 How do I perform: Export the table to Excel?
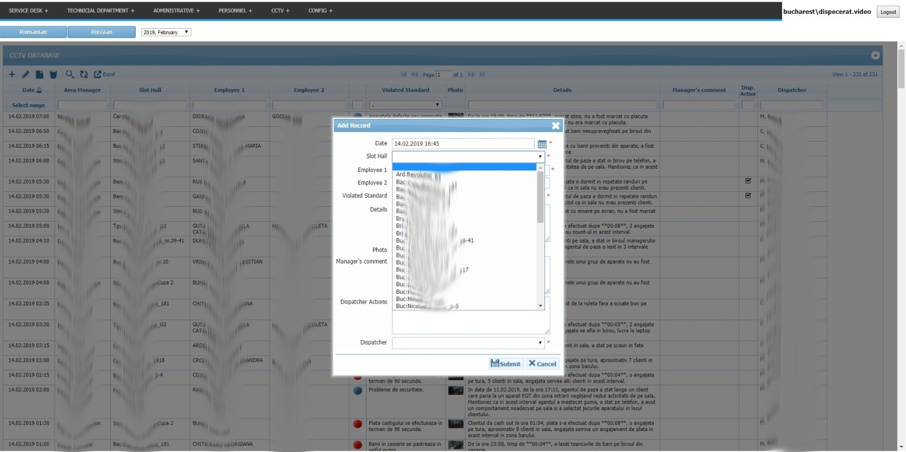click(x=104, y=74)
